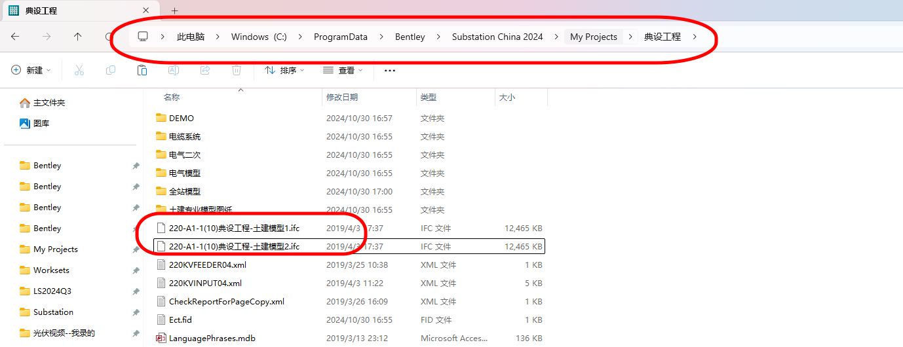
Task: Open the new tab plus button
Action: 174,10
